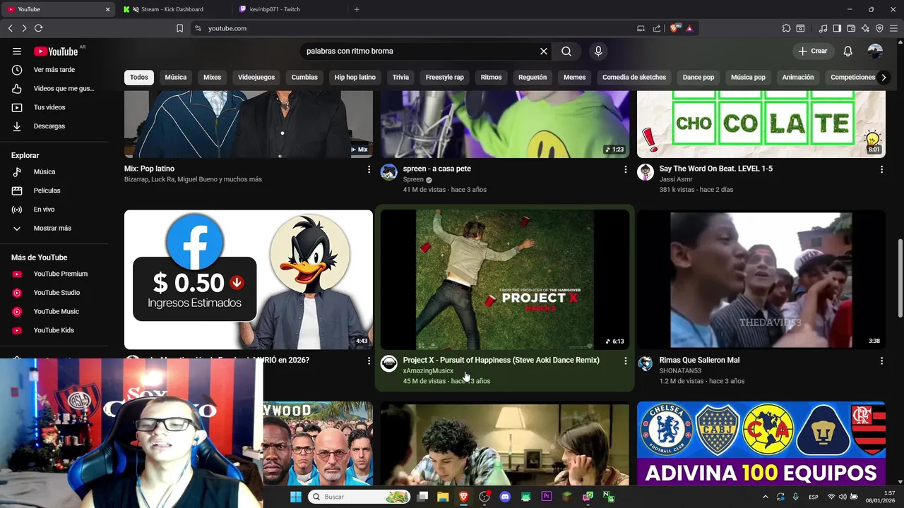Select the Todos filter chip
Screen dimensions: 904x508
pyautogui.click(x=139, y=77)
